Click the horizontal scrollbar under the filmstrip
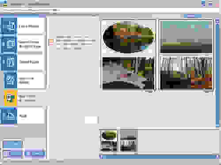The height and width of the screenshot is (165, 221). pyautogui.click(x=160, y=157)
